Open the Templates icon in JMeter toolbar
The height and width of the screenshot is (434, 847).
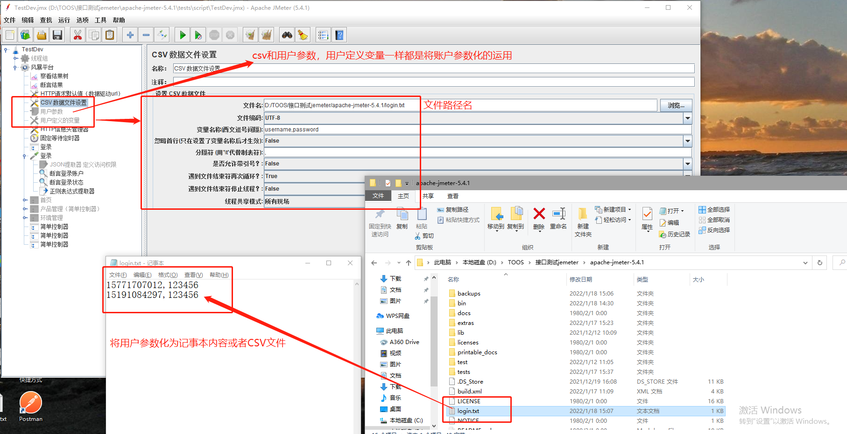pos(25,35)
